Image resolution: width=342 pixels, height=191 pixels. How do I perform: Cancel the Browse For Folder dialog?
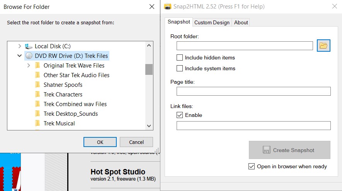(136, 142)
